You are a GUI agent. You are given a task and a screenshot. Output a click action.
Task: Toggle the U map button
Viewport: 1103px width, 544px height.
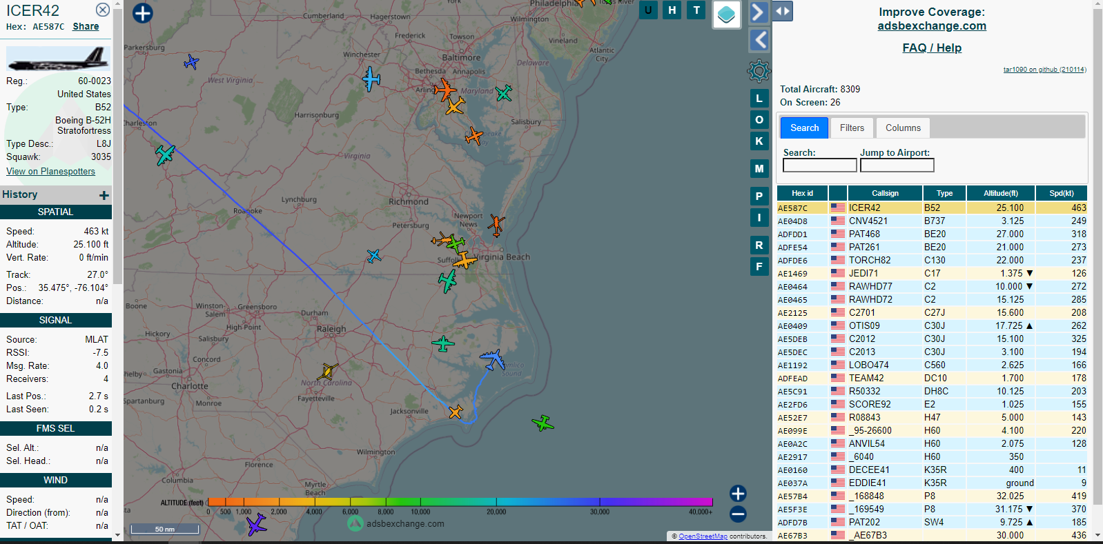[648, 10]
